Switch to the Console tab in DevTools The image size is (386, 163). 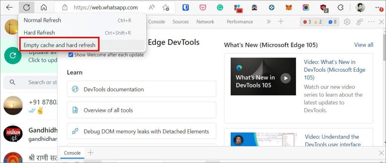click(x=156, y=21)
